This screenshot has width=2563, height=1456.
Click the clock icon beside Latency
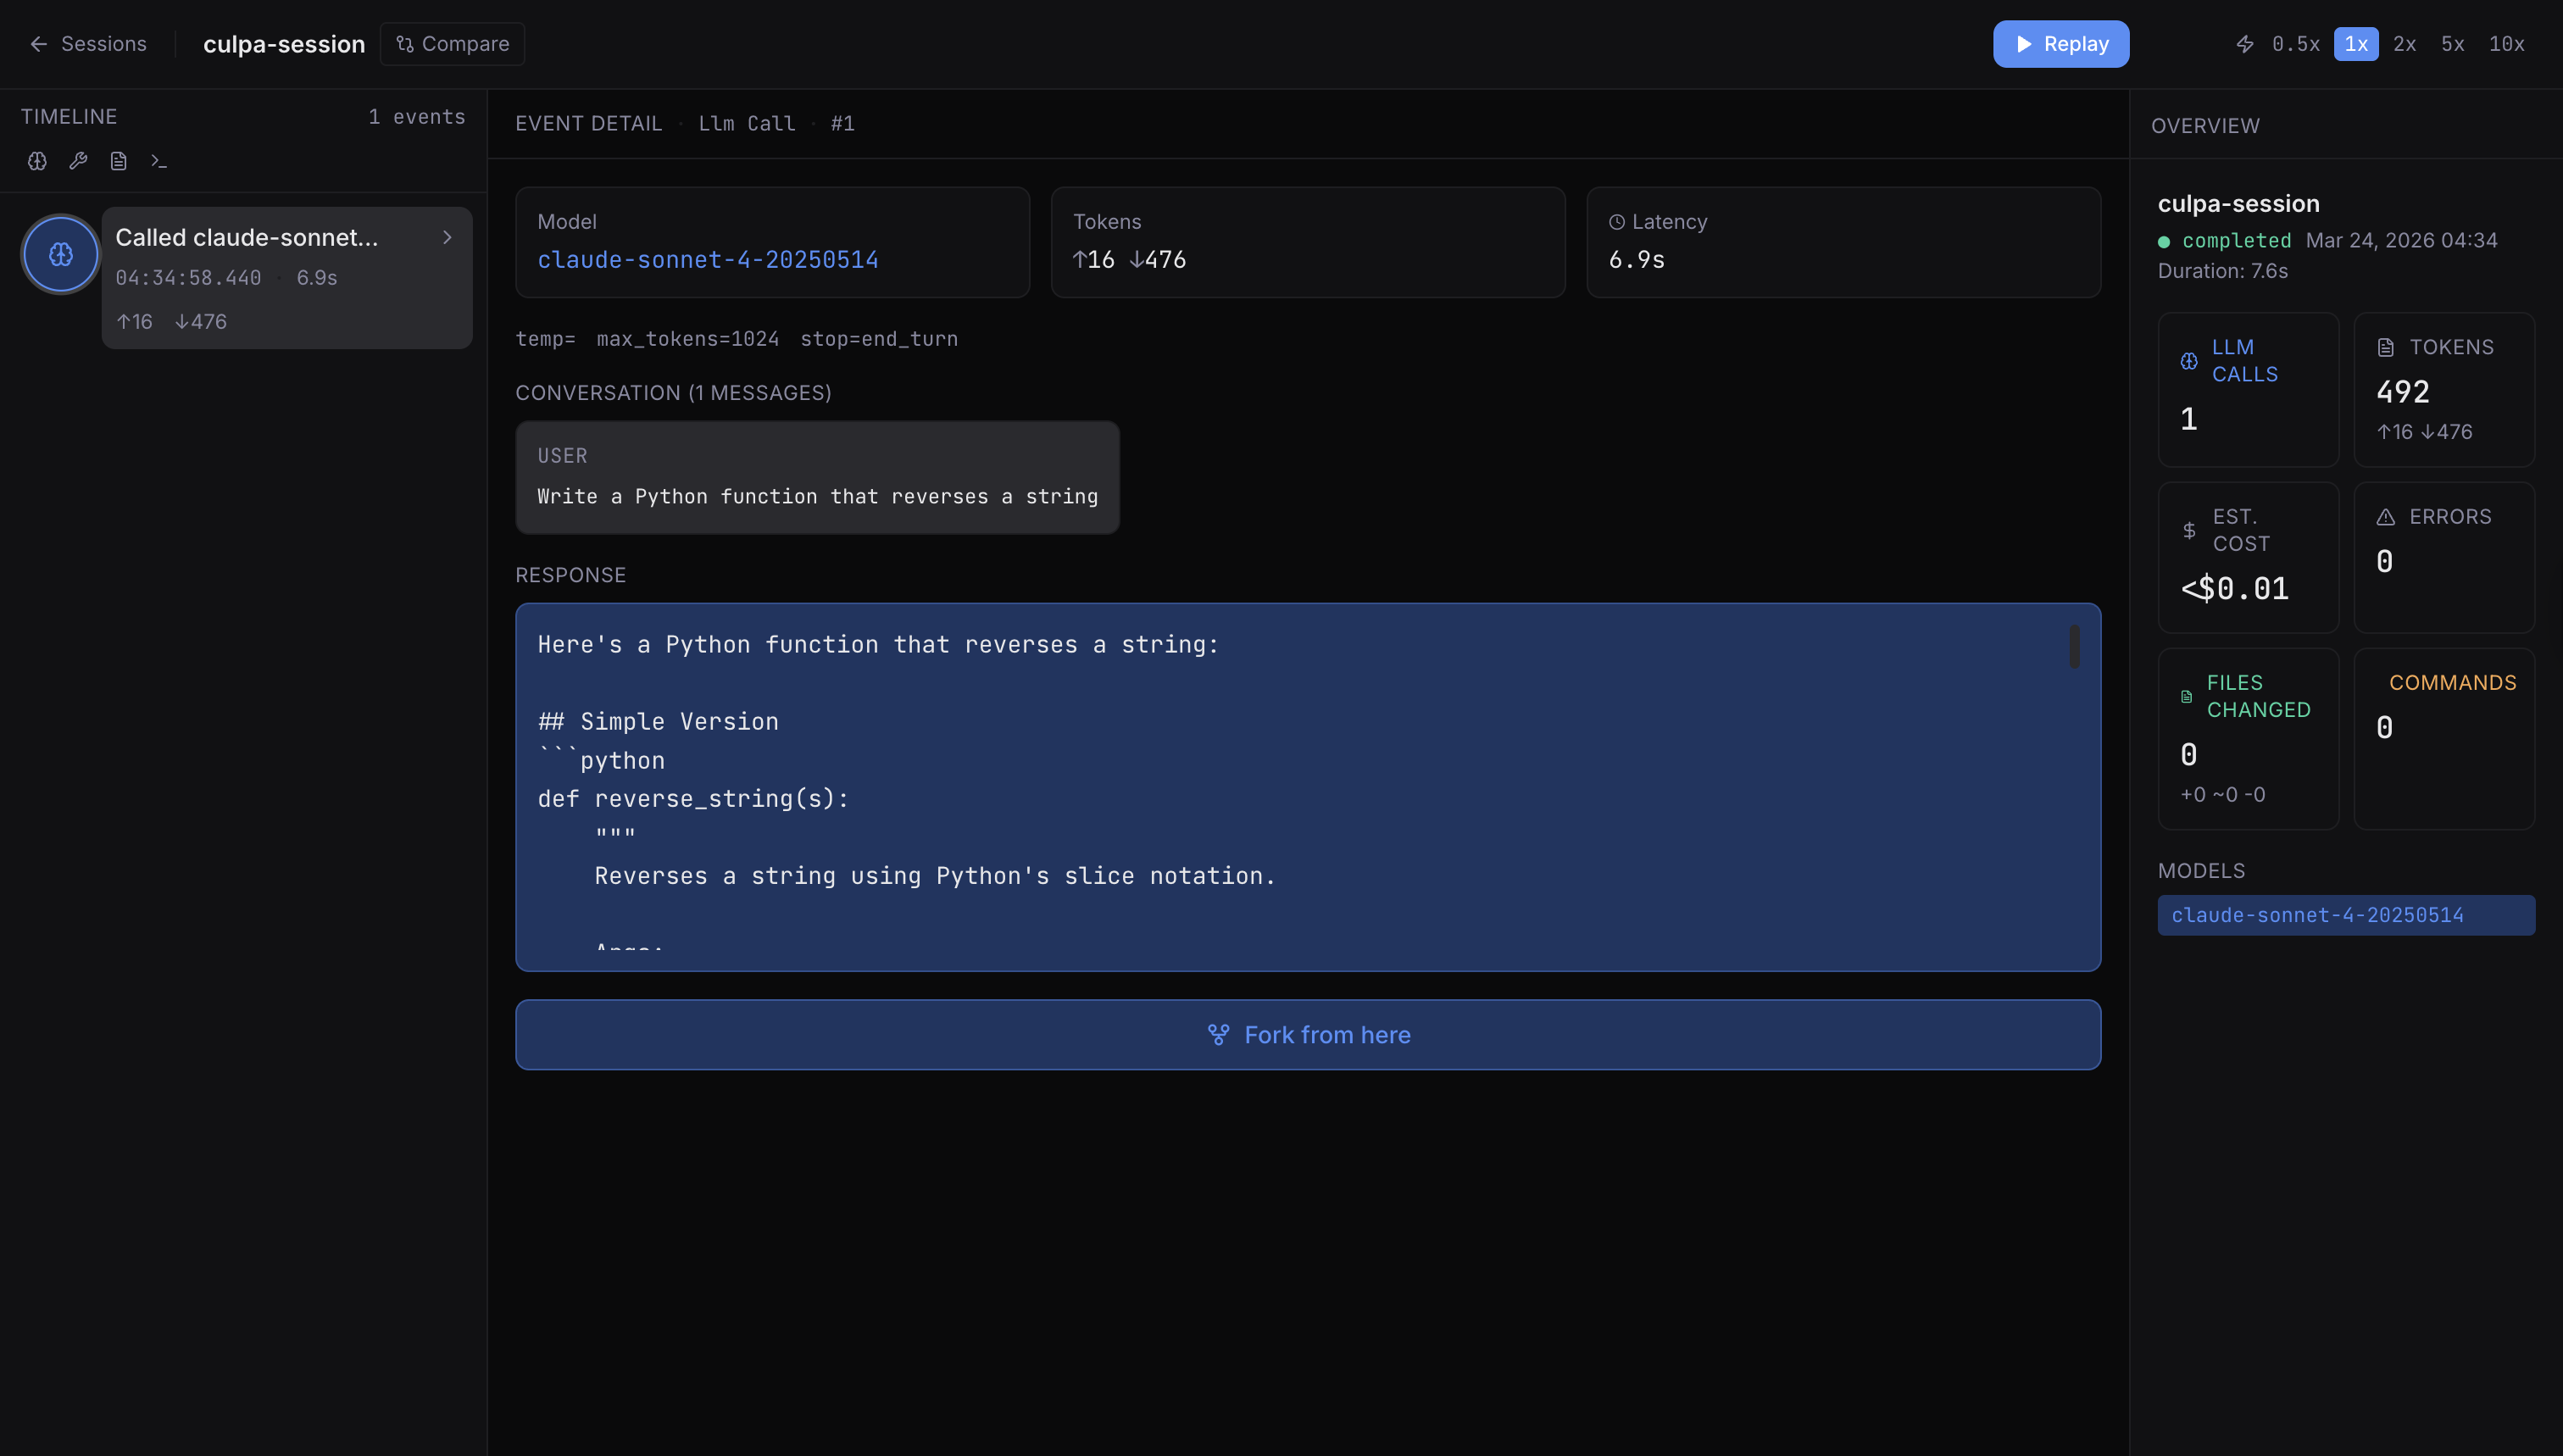(x=1616, y=222)
